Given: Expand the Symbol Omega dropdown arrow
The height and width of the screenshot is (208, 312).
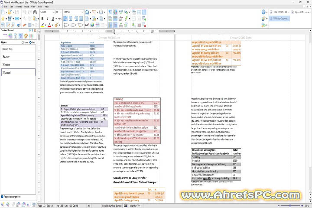Looking at the screenshot, I should tap(90, 12).
